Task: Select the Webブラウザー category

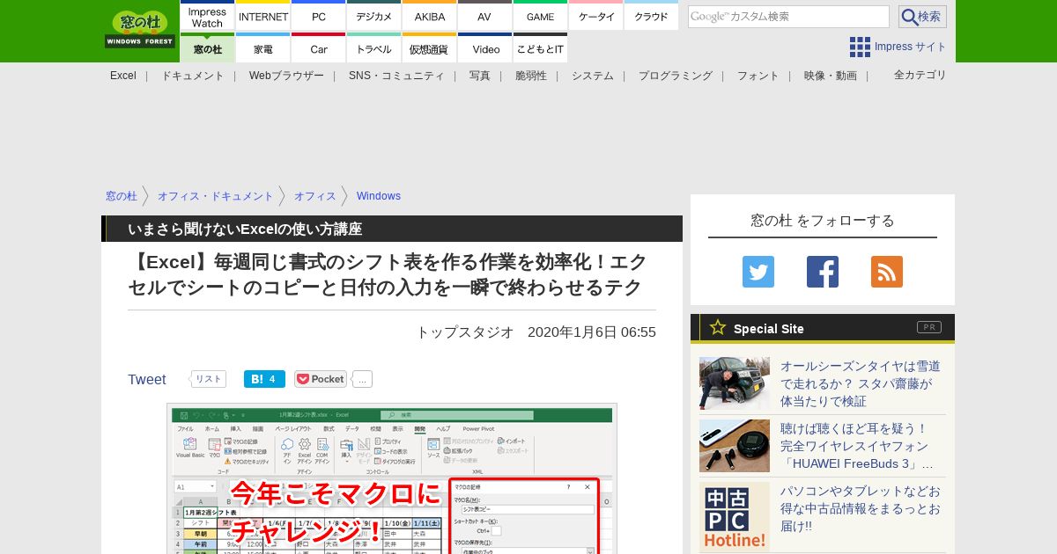Action: (286, 76)
